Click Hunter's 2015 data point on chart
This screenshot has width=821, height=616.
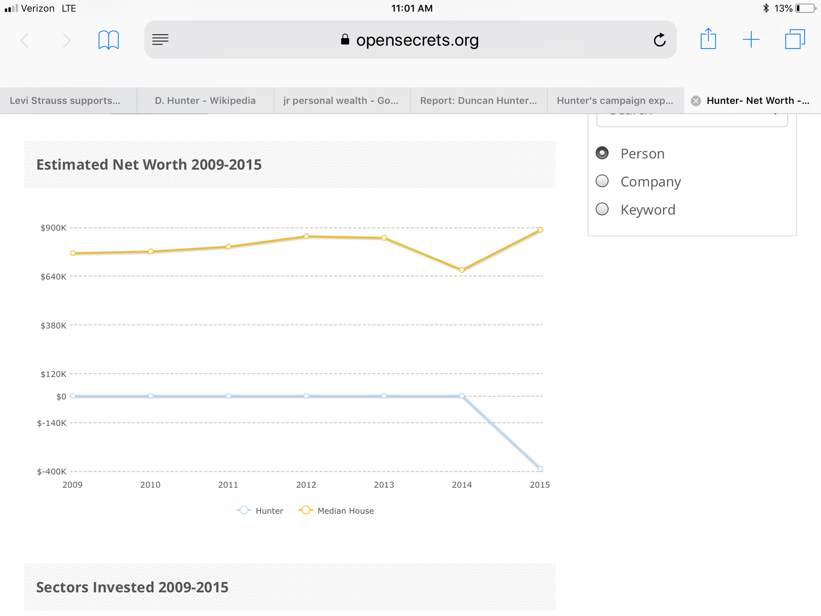coord(540,469)
